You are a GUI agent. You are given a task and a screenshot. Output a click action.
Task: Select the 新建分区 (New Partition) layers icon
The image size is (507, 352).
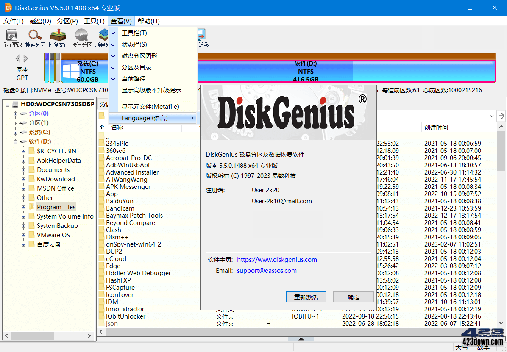pyautogui.click(x=103, y=34)
